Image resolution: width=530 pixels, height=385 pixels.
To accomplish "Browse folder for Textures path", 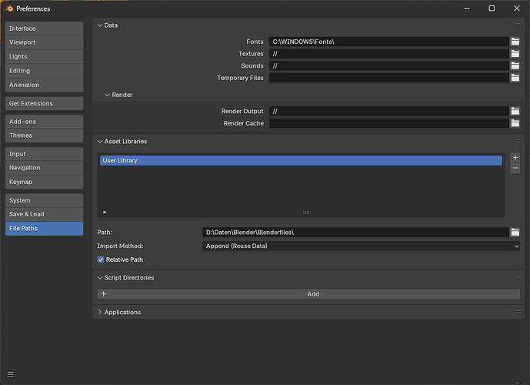I will (x=515, y=54).
